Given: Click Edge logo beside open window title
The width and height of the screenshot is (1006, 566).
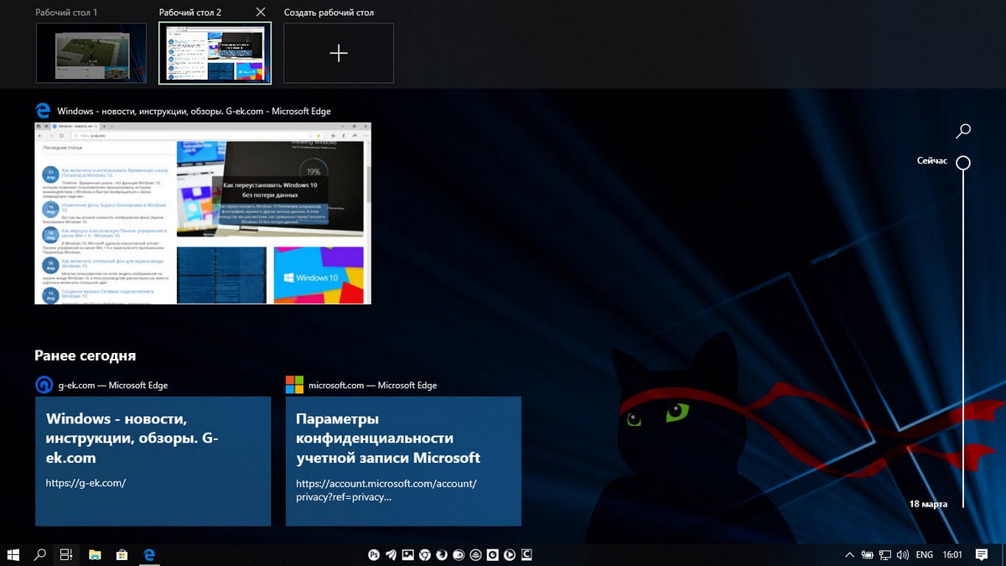Looking at the screenshot, I should pyautogui.click(x=43, y=110).
